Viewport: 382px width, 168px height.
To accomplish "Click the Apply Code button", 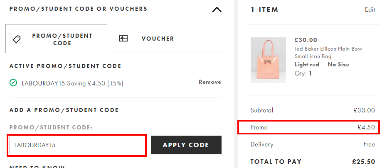I will point(186,145).
